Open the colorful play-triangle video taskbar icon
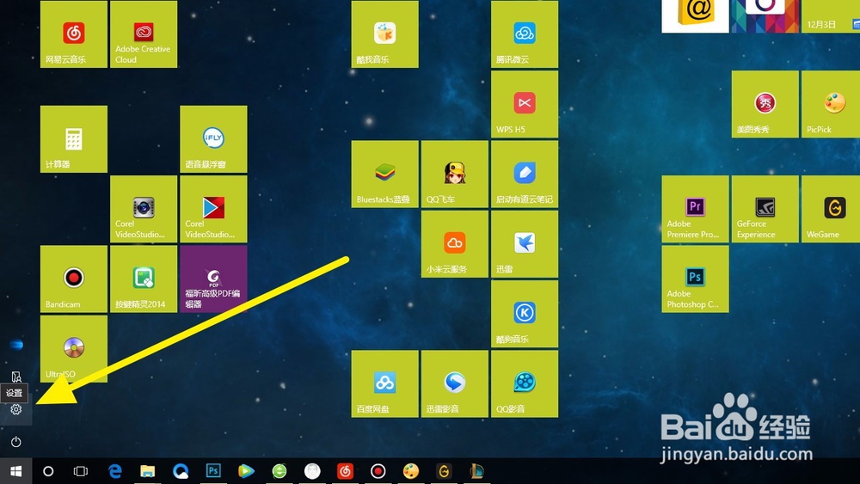 tap(246, 471)
